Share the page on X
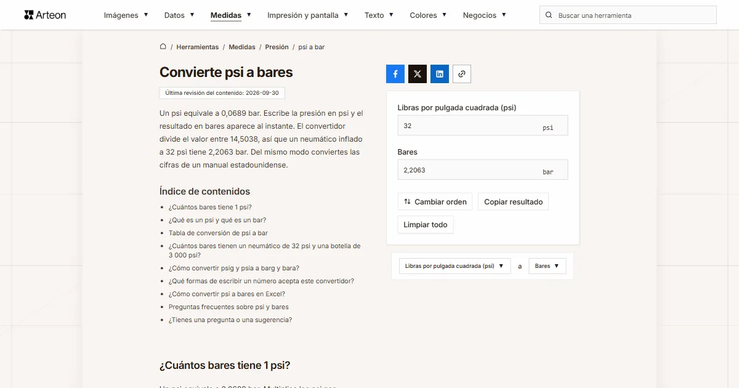Viewport: 739px width, 388px height. [418, 74]
